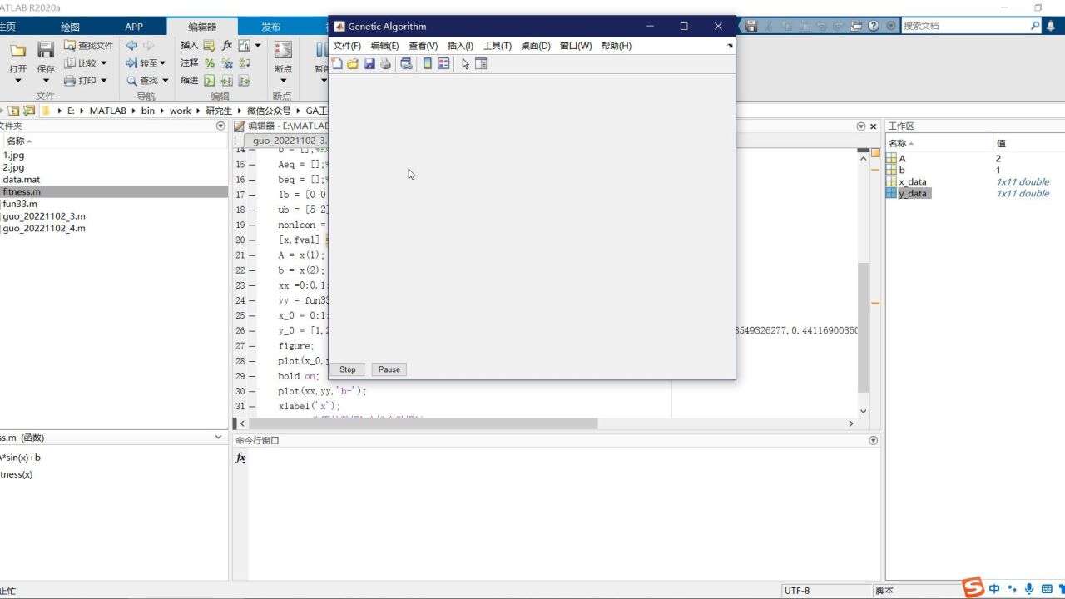The image size is (1065, 599).
Task: Expand the 转至 go-to dropdown
Action: click(x=162, y=63)
